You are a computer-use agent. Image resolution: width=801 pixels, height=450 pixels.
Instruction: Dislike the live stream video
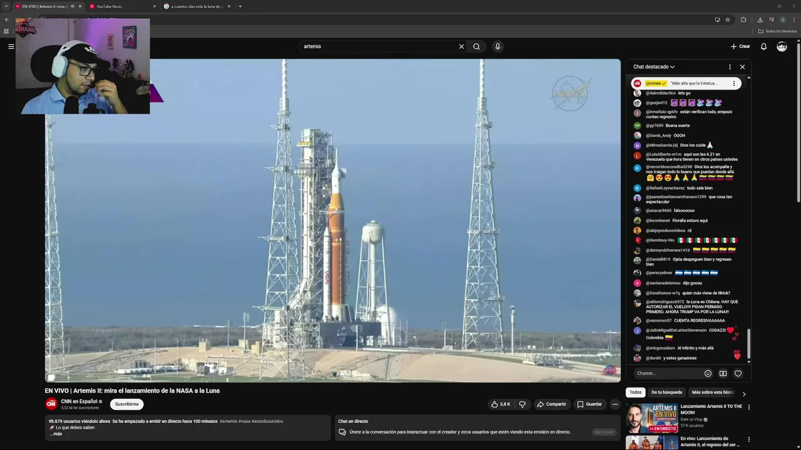pos(523,404)
